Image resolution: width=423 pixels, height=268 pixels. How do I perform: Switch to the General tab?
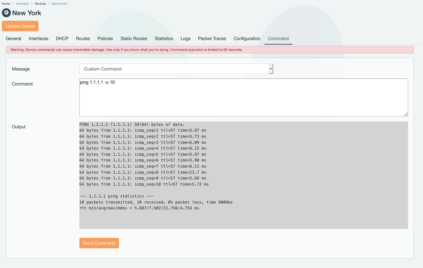[x=13, y=39]
